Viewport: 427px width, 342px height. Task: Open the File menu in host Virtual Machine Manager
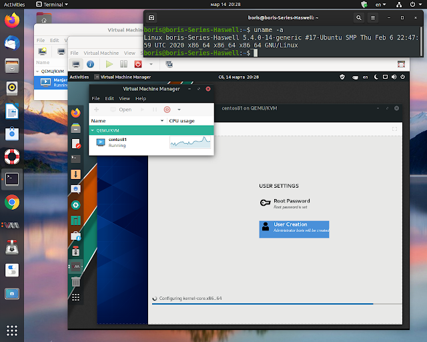[41, 40]
